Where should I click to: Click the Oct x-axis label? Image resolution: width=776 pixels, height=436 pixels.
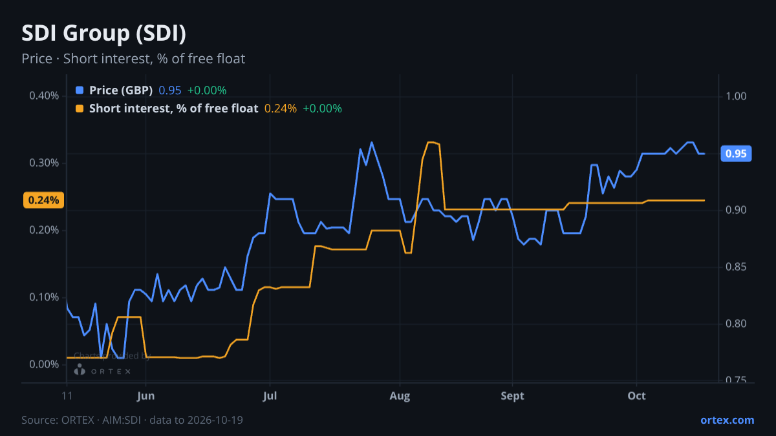tap(637, 395)
